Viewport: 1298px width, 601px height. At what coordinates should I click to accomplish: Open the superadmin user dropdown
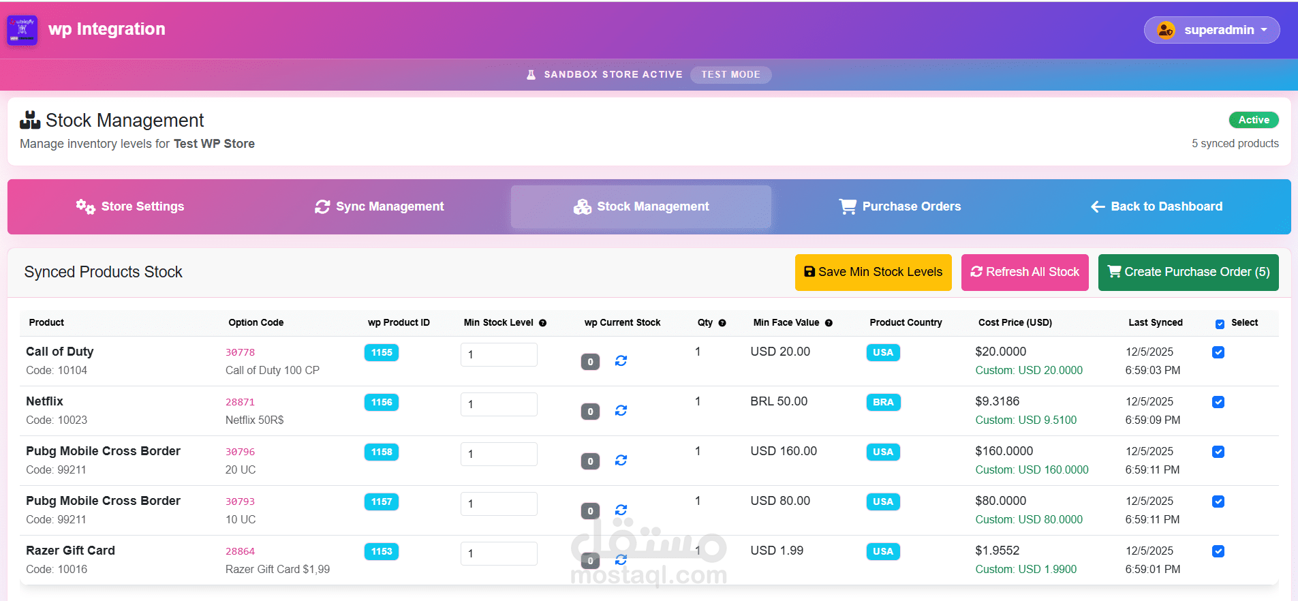click(x=1211, y=30)
